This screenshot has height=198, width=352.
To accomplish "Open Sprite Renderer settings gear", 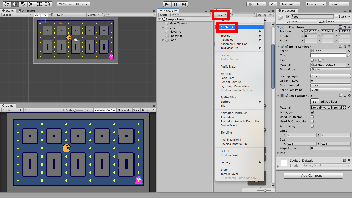I will (349, 46).
